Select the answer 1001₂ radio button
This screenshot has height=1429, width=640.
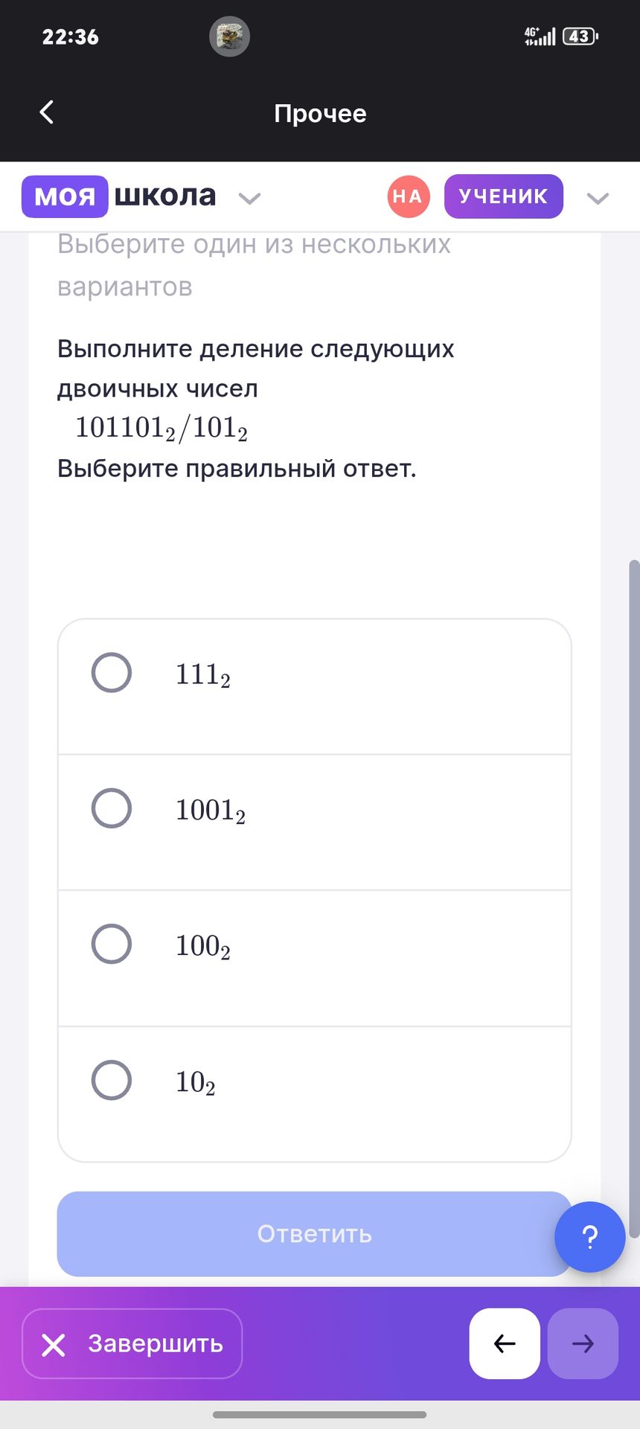tap(112, 808)
